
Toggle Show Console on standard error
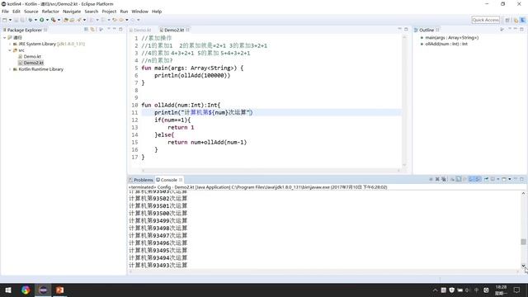pos(478,179)
